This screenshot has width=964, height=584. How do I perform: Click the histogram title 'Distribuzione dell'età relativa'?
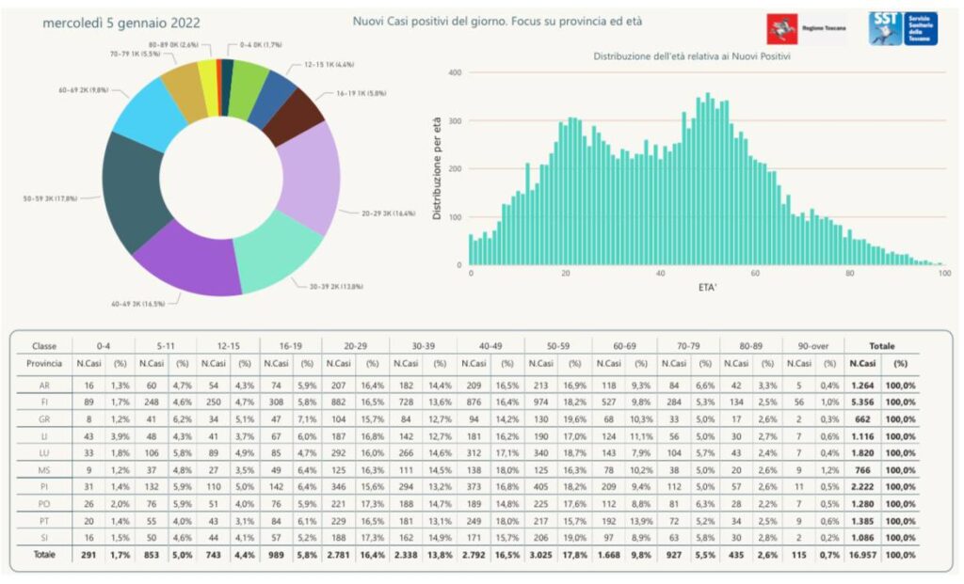click(691, 57)
